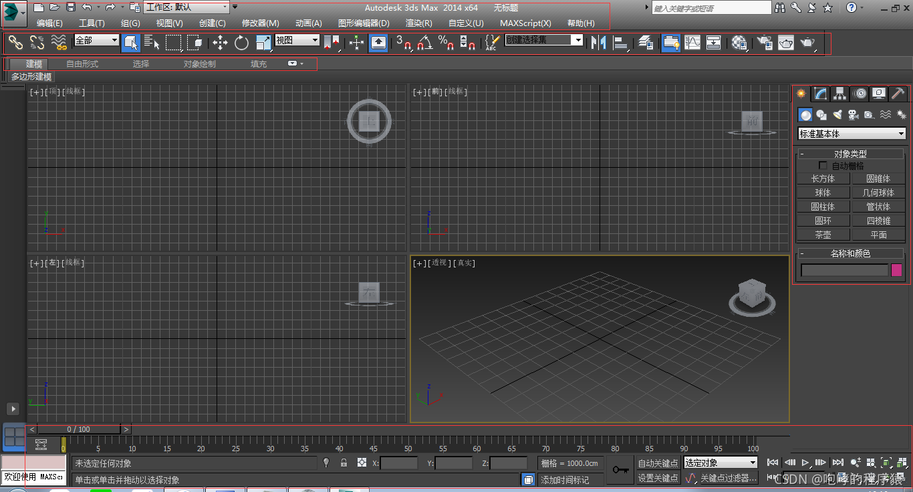The height and width of the screenshot is (492, 913).
Task: Open the 修改器(M) menu
Action: (261, 23)
